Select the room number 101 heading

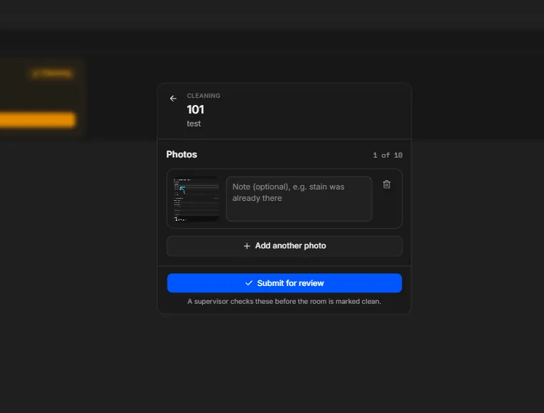(195, 110)
